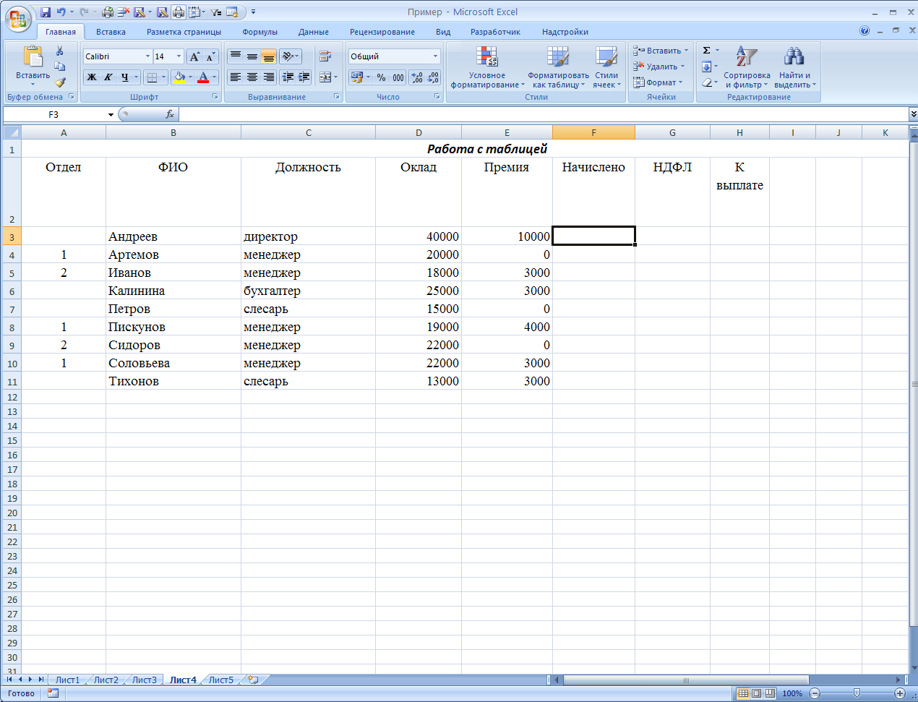Viewport: 918px width, 702px height.
Task: Switch to sheet tab Лист1
Action: pyautogui.click(x=68, y=680)
